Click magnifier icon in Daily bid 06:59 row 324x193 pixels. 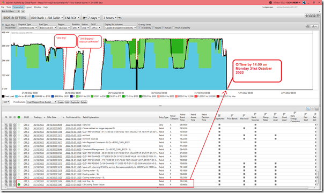pyautogui.click(x=6, y=125)
